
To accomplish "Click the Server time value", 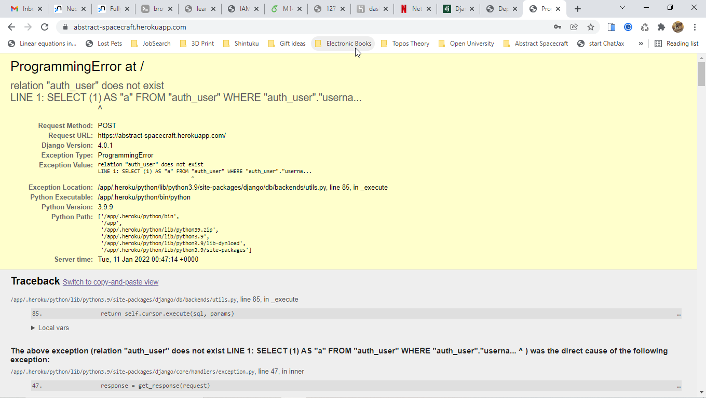I will (x=148, y=260).
